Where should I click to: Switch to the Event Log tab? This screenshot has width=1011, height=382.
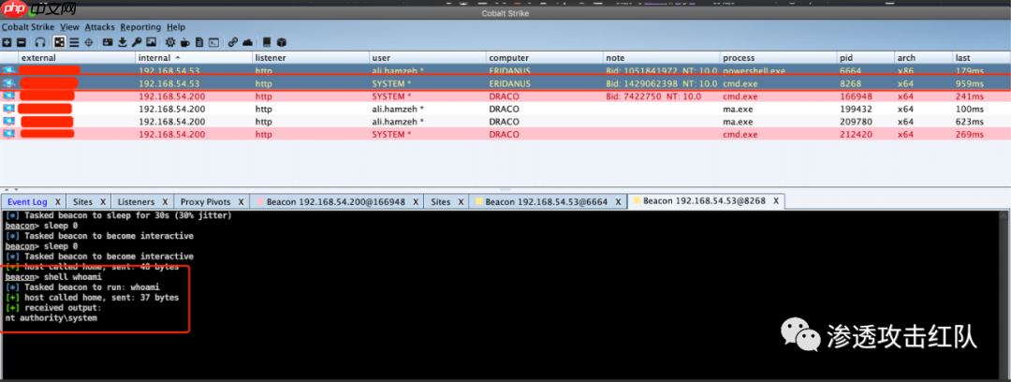click(x=27, y=202)
